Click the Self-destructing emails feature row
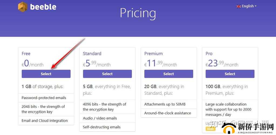Viewport: 276px width, 135px height. [x=102, y=127]
